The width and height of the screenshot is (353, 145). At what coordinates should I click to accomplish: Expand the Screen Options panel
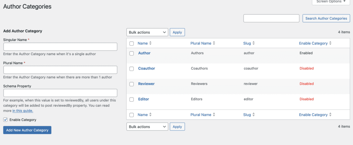[x=331, y=2]
